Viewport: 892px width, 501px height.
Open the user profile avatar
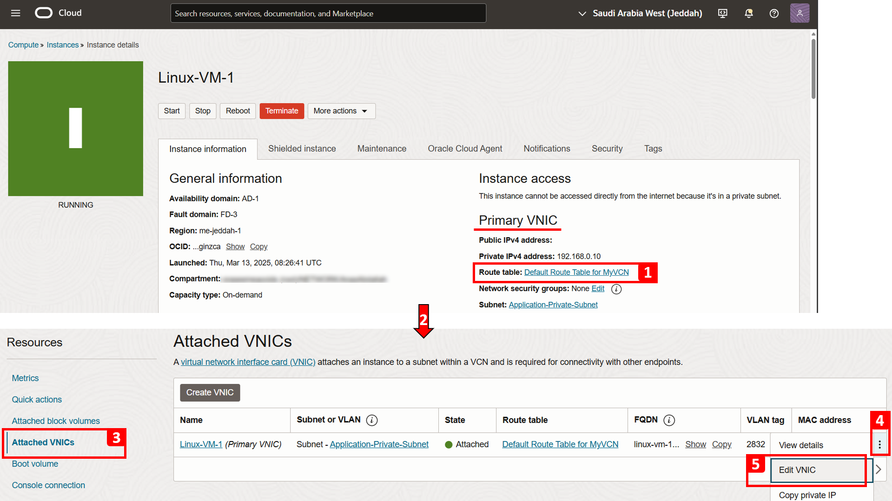(799, 13)
